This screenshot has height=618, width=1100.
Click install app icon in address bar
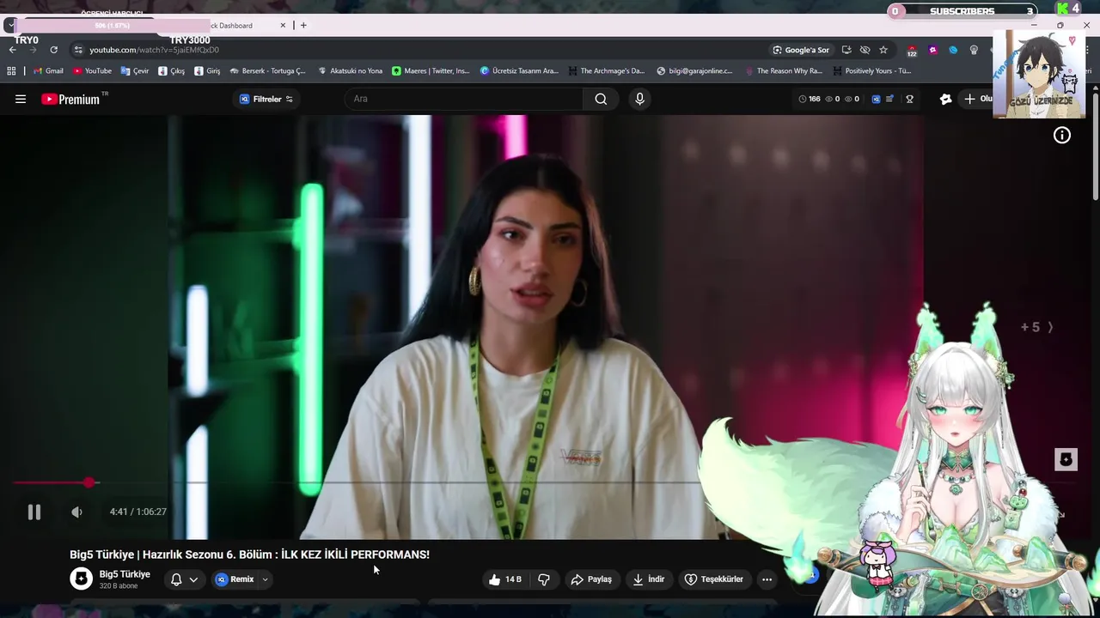coord(846,50)
